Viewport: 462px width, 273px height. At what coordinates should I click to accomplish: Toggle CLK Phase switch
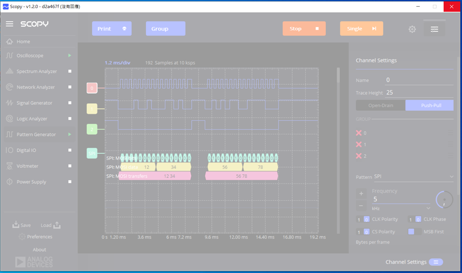click(x=414, y=219)
